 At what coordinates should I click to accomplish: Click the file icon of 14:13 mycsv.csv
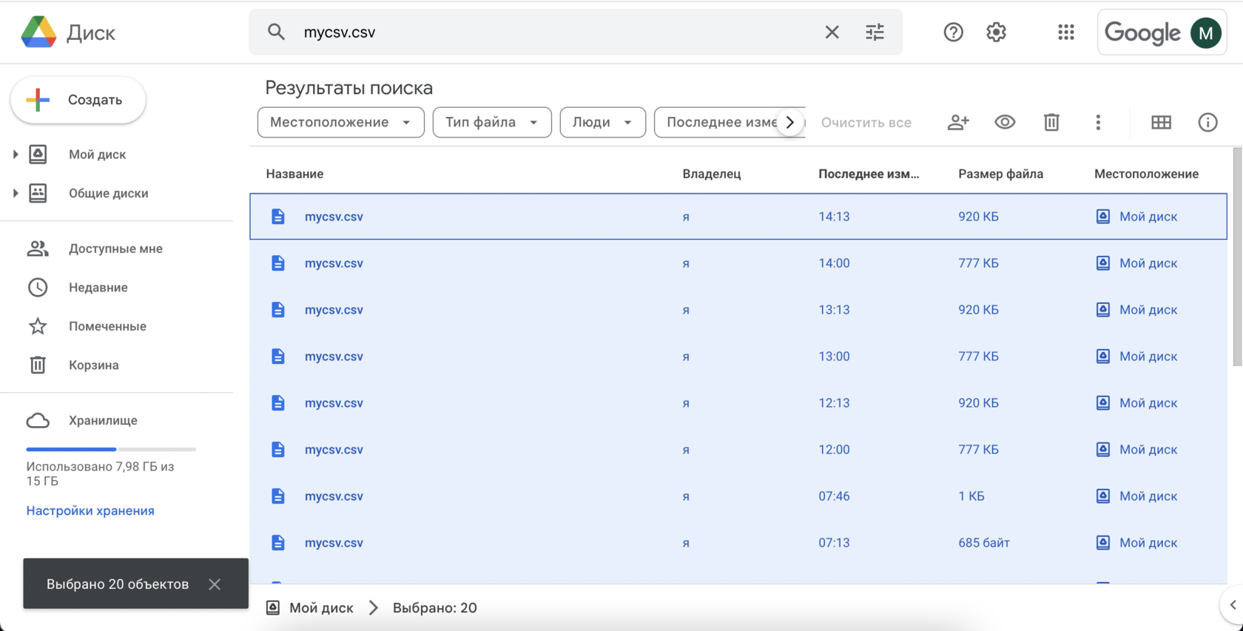click(278, 216)
